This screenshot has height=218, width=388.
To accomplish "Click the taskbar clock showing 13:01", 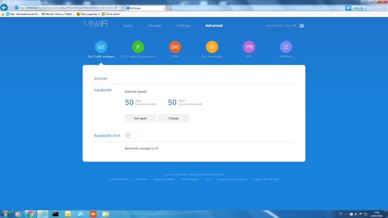I will tap(377, 214).
